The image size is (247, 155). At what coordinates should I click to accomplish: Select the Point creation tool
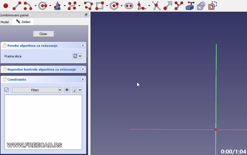[5, 5]
